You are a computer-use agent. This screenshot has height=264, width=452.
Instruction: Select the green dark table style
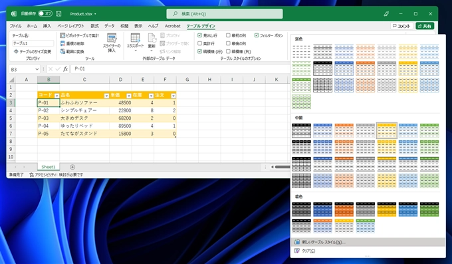(429, 209)
